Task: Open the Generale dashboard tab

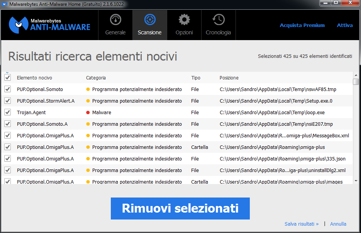Action: click(x=115, y=25)
